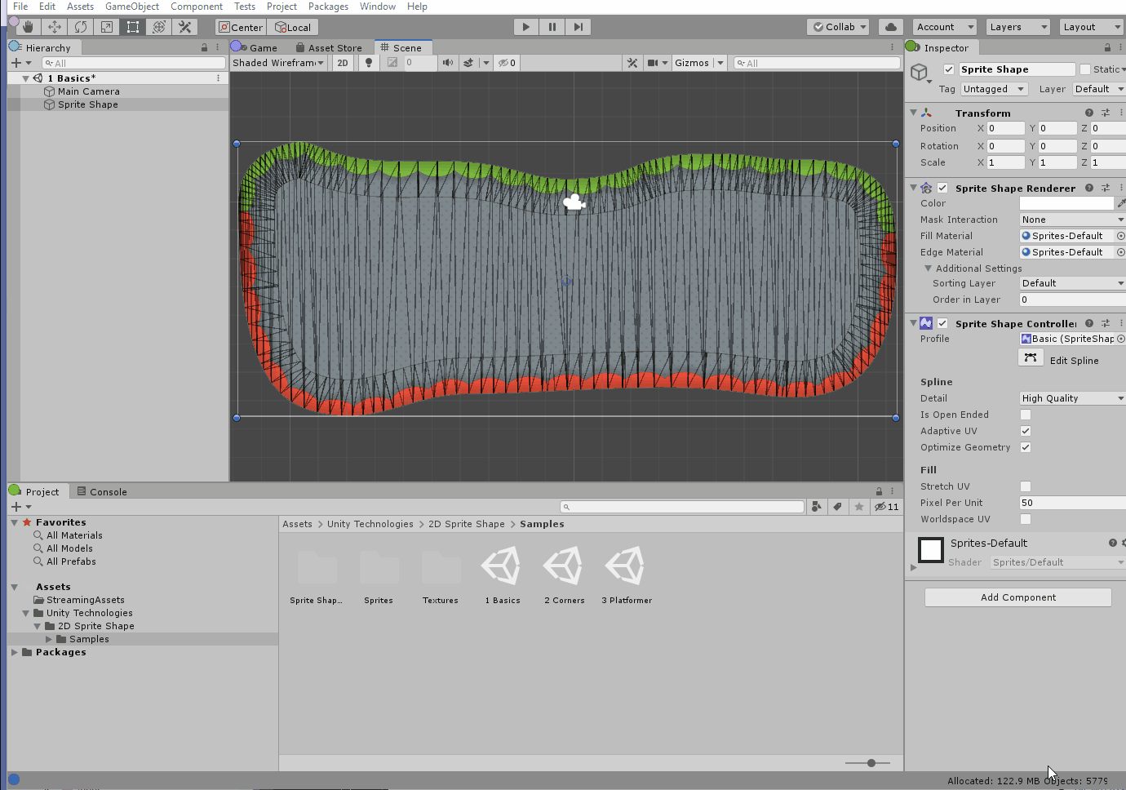The width and height of the screenshot is (1126, 790).
Task: Start Play mode
Action: pos(525,26)
